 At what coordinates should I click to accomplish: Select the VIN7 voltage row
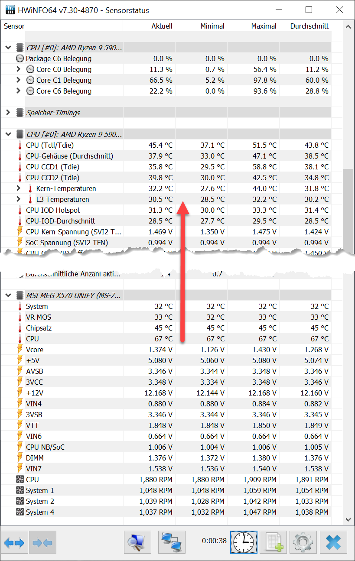pyautogui.click(x=166, y=469)
